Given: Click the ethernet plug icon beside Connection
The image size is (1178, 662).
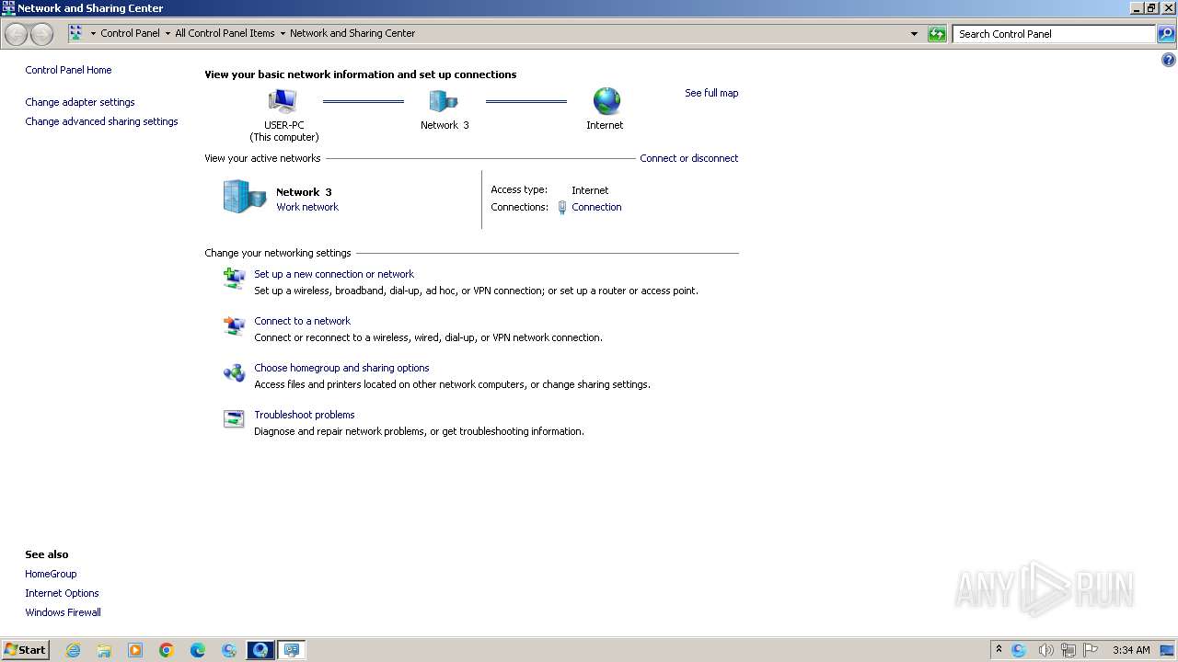Looking at the screenshot, I should tap(562, 208).
